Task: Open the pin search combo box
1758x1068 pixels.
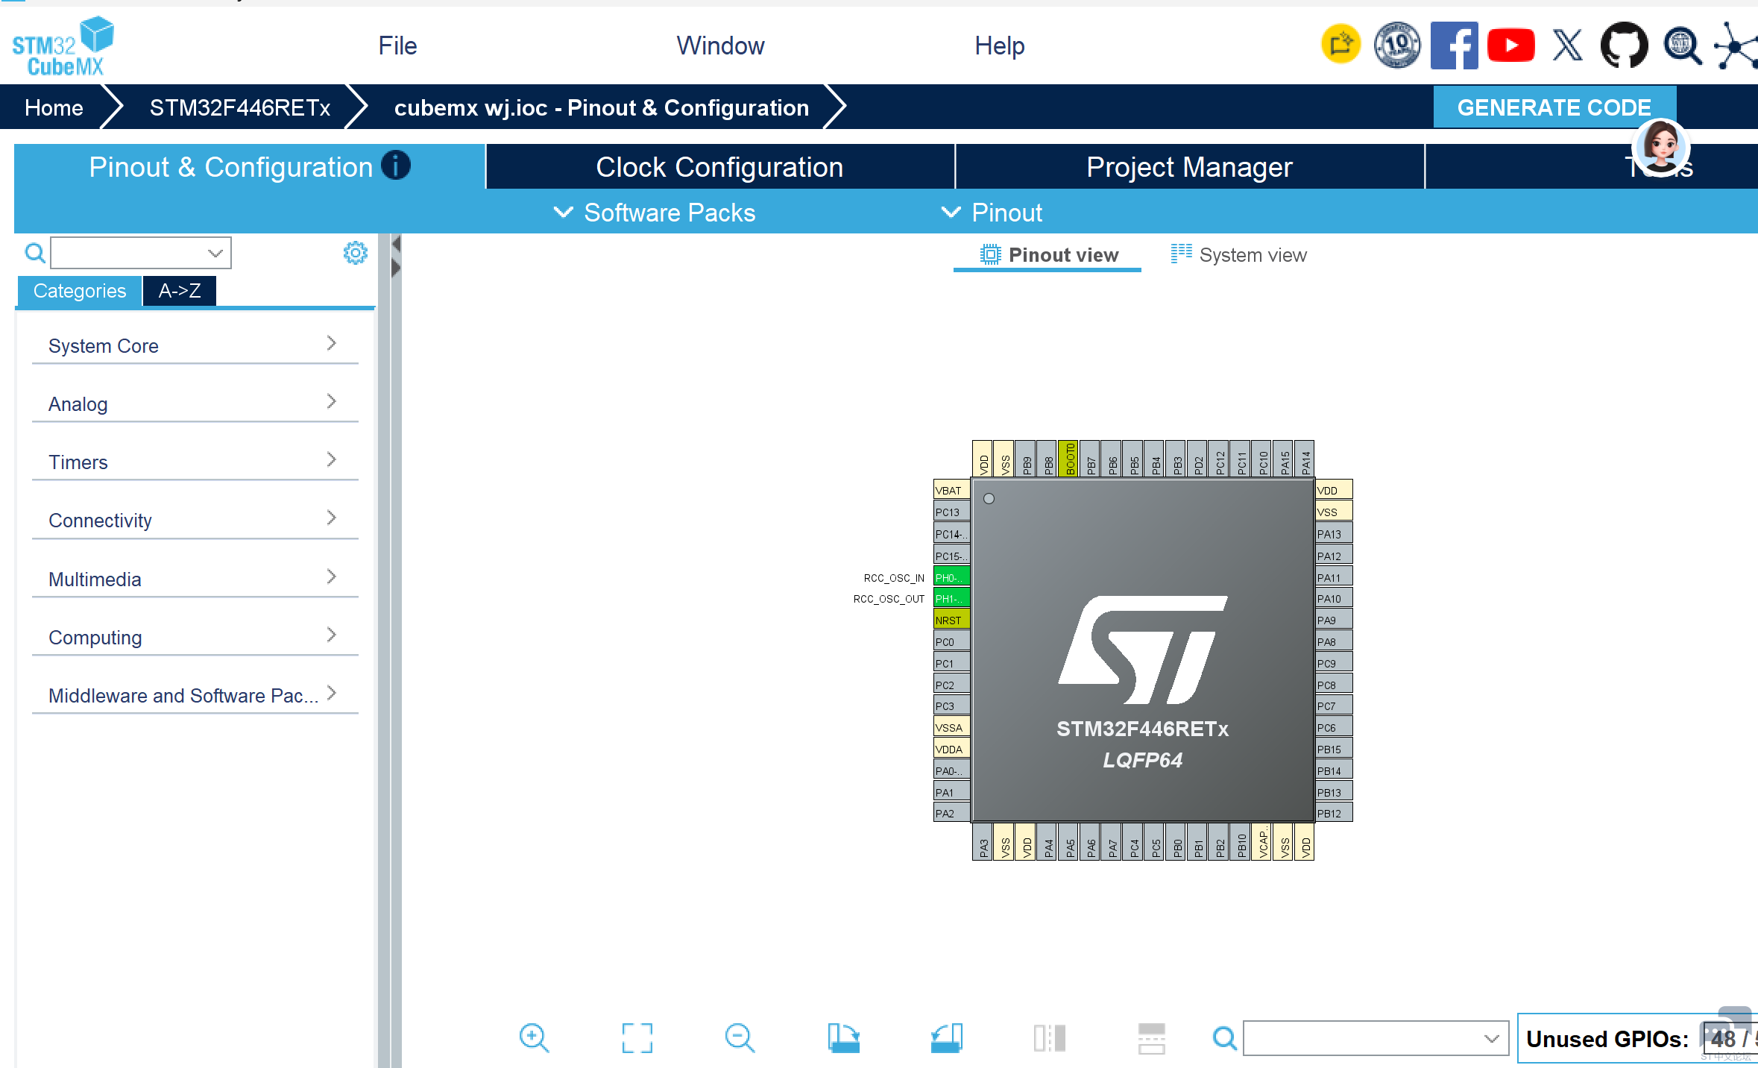Action: [x=1376, y=1038]
